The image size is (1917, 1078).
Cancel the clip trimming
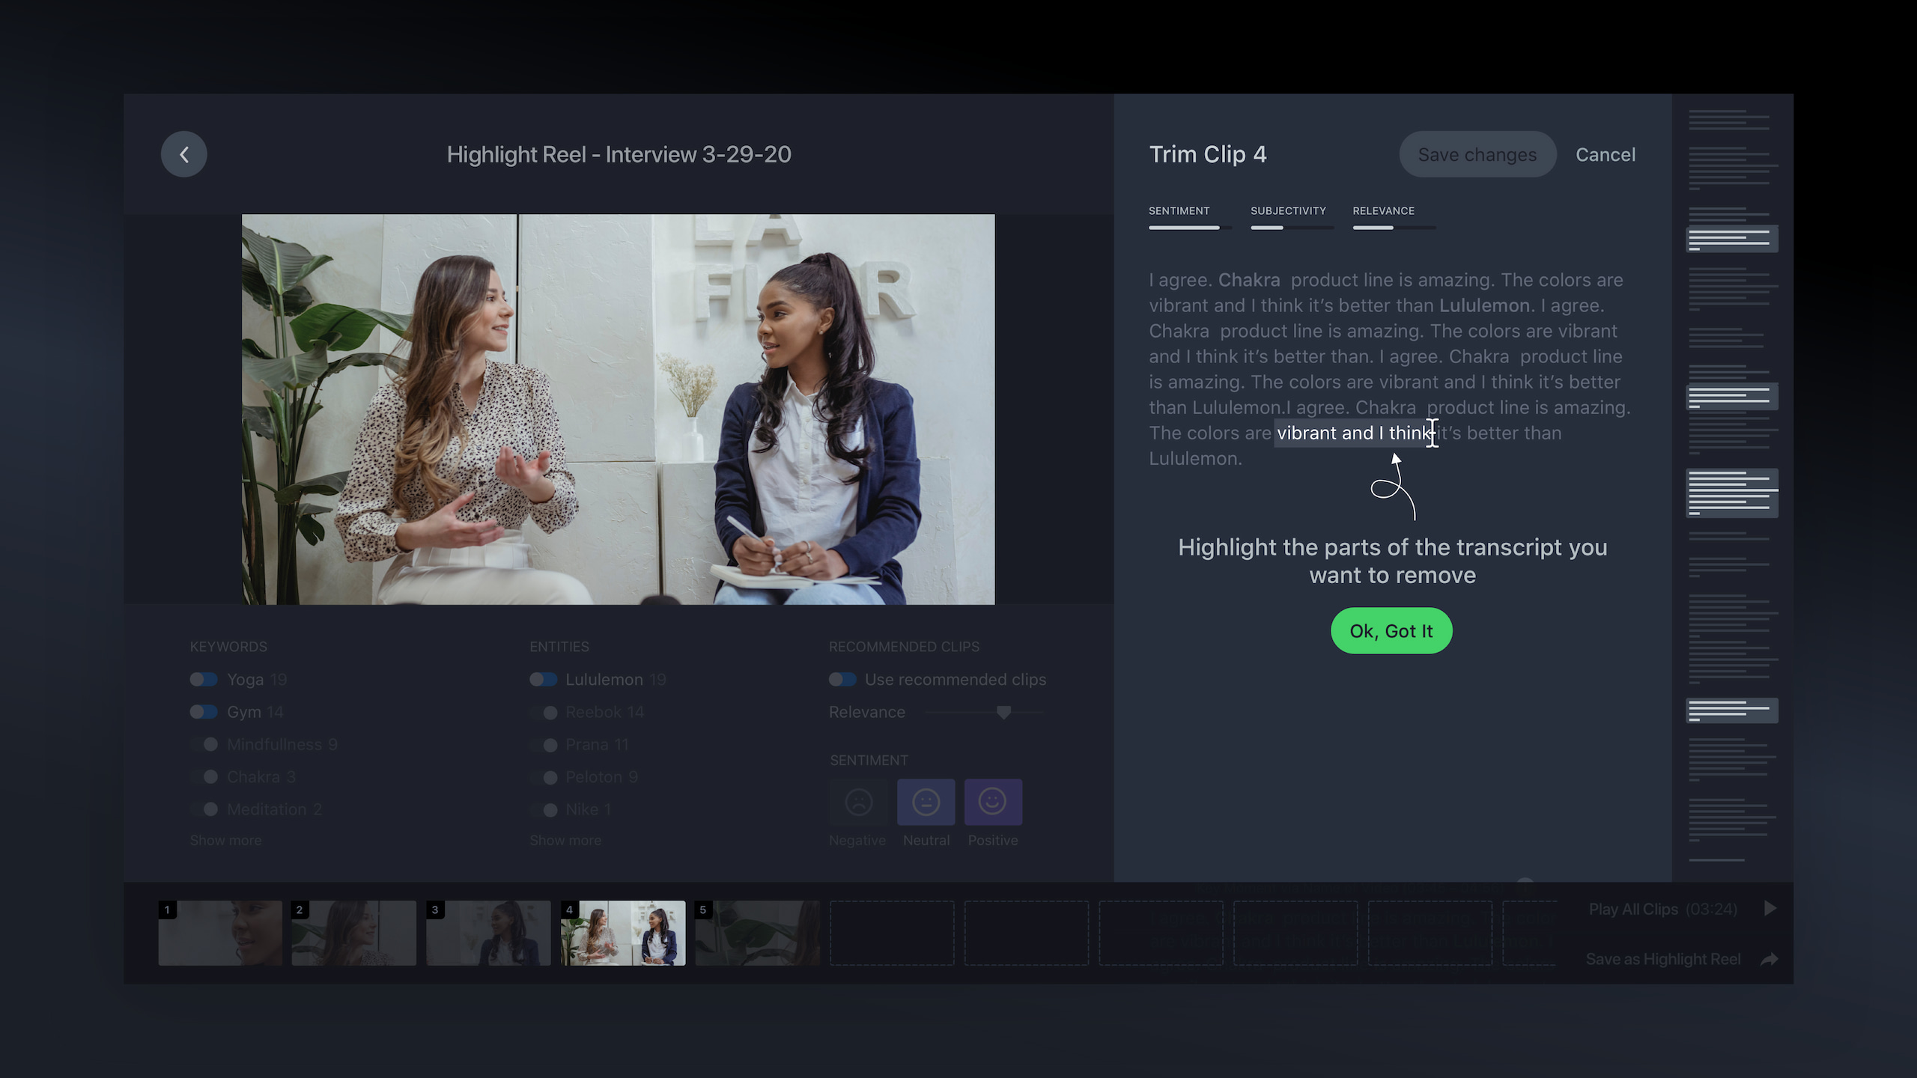1605,154
